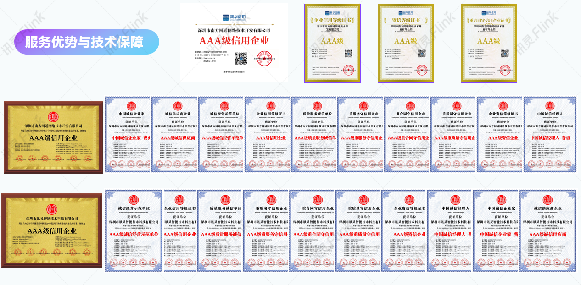Open 讯灵智能 中国诚信企业家 certificate

coord(496,230)
